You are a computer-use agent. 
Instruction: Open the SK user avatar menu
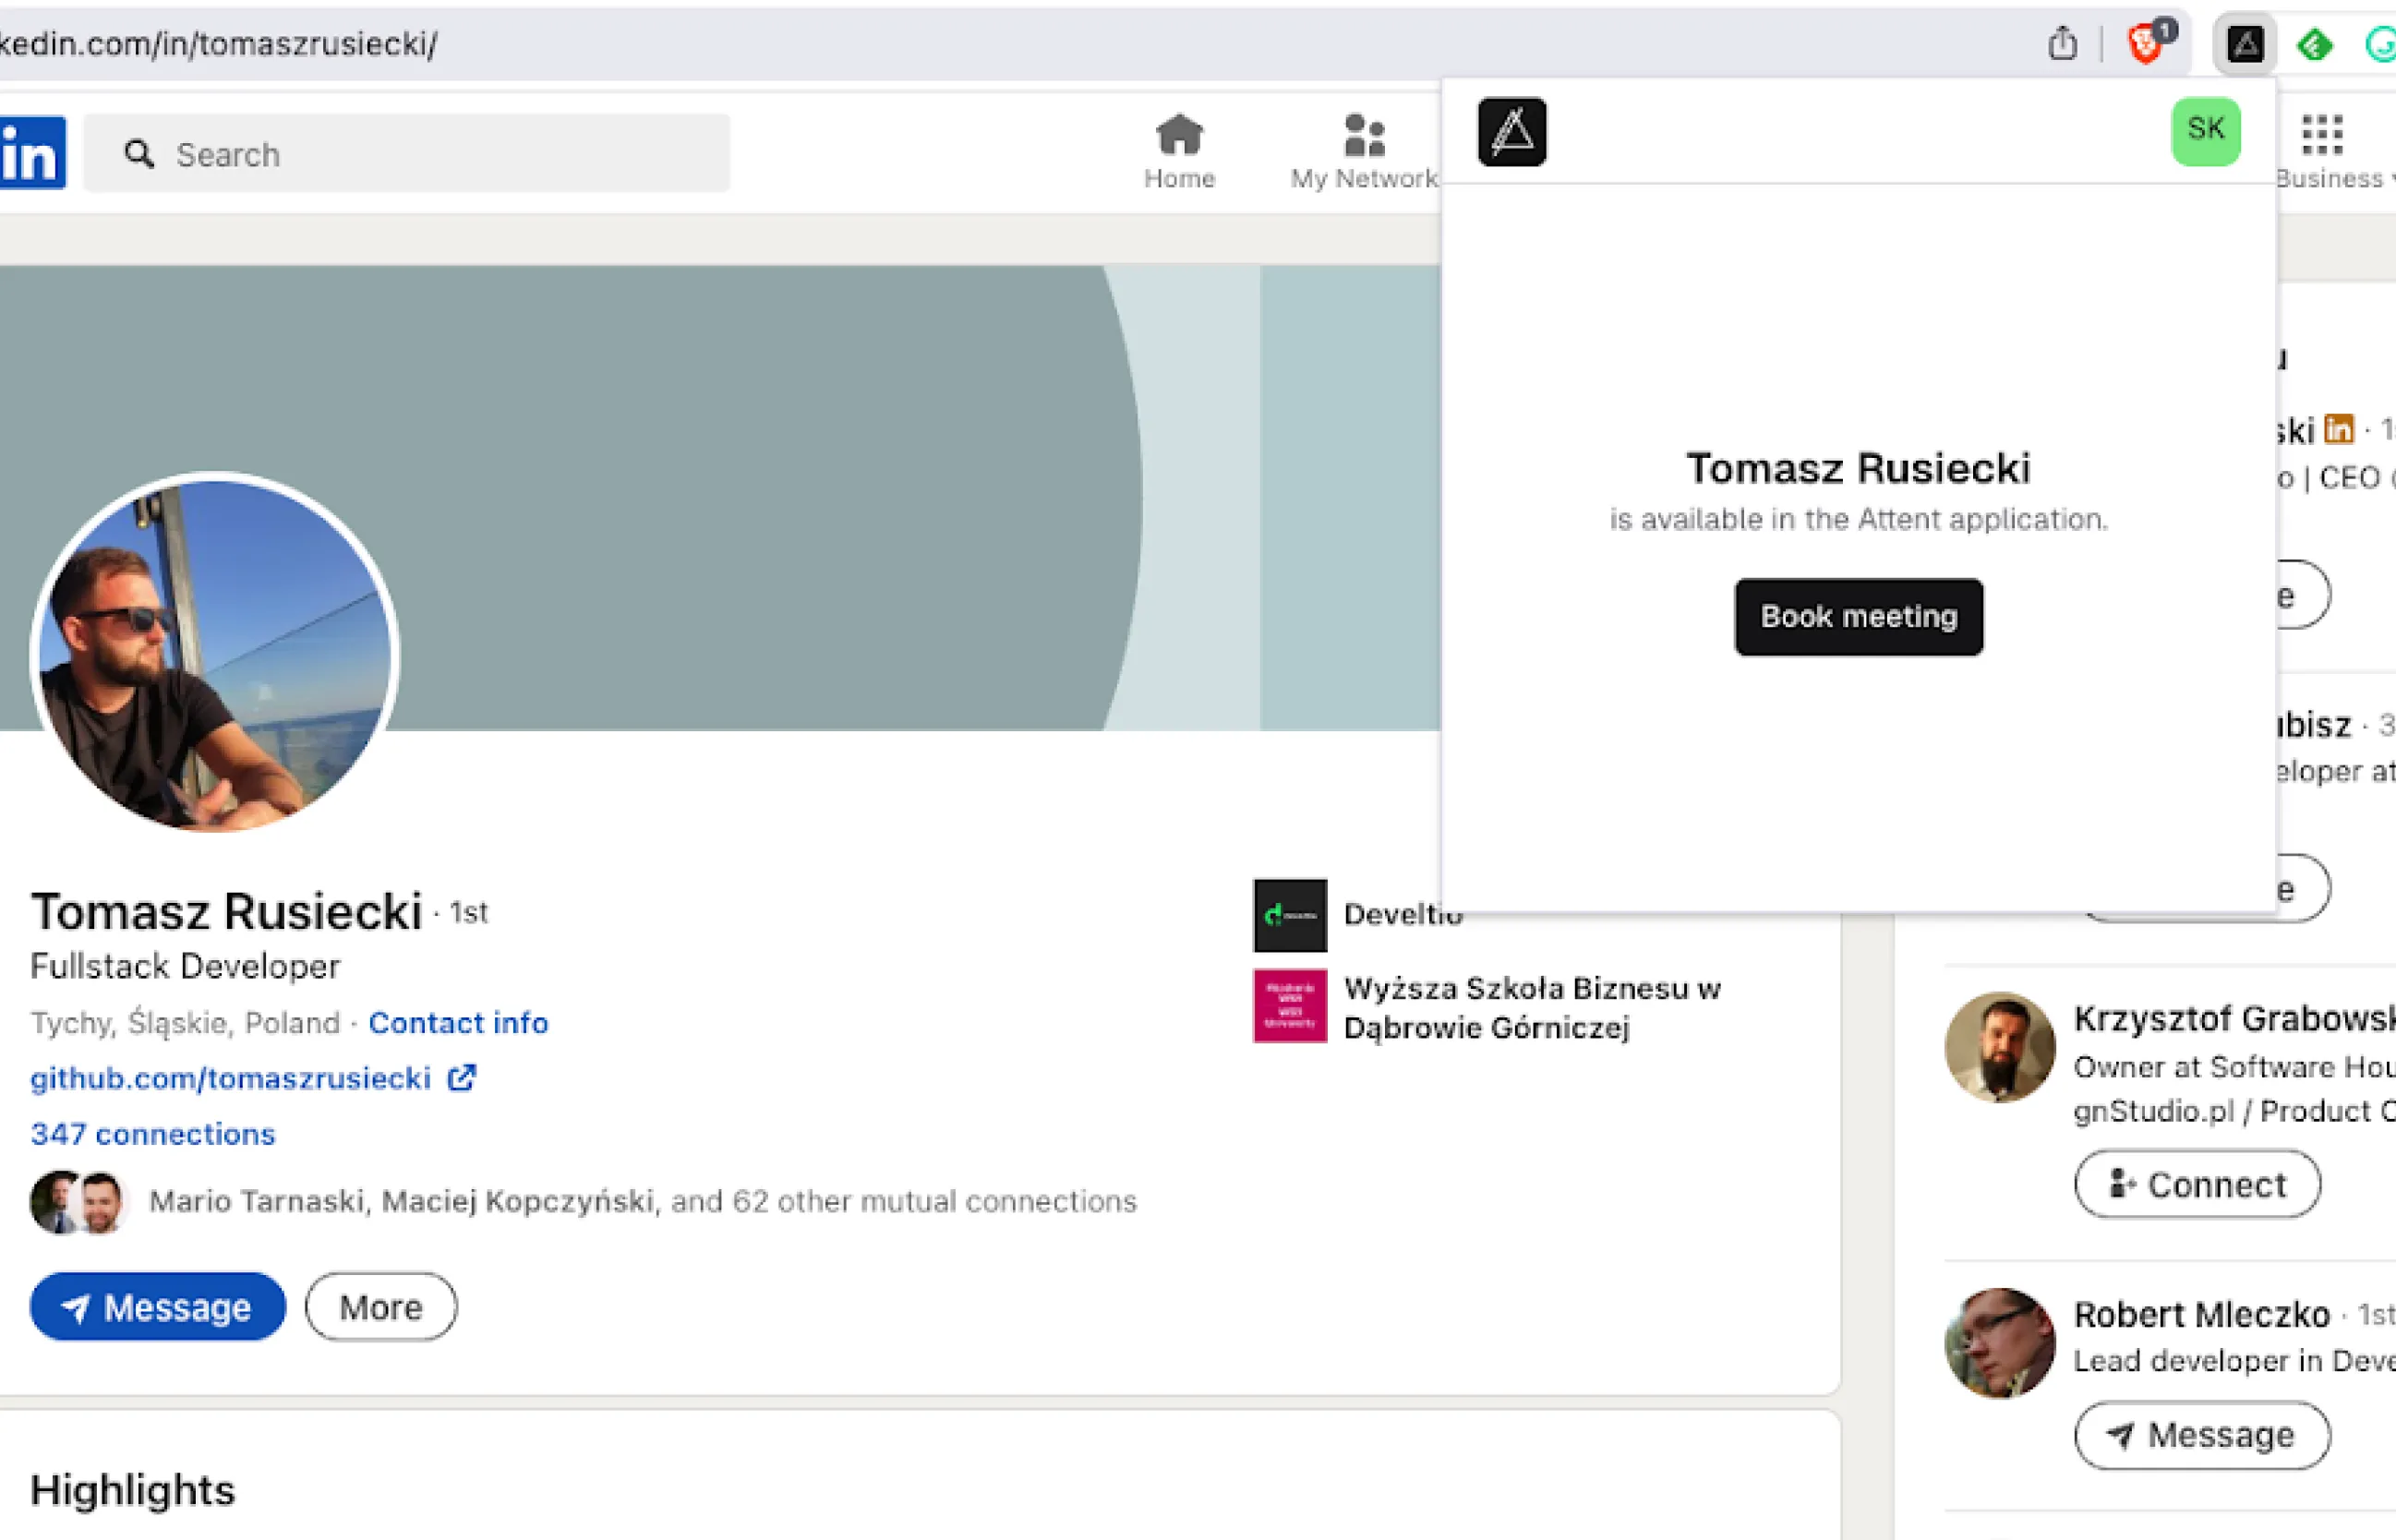(2205, 131)
